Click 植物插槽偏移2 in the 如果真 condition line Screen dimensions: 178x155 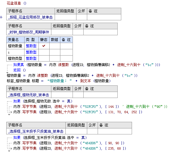click(x=98, y=65)
